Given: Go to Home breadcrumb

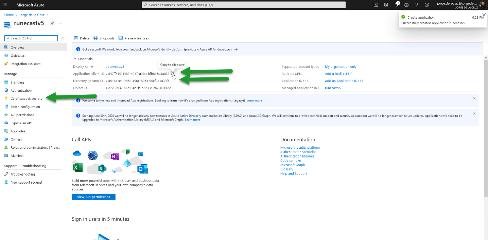Looking at the screenshot, I should (9, 15).
